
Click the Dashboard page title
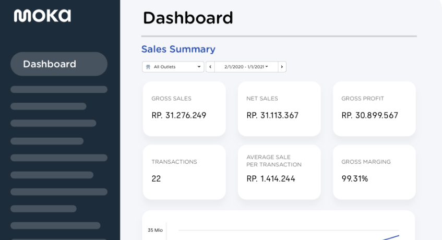tap(188, 18)
